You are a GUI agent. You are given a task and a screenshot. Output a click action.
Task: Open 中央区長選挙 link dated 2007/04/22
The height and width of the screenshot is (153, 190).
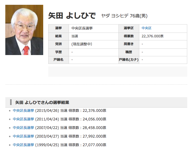(x=23, y=128)
